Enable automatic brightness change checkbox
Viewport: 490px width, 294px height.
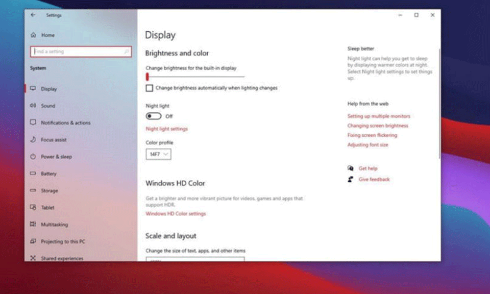(149, 88)
